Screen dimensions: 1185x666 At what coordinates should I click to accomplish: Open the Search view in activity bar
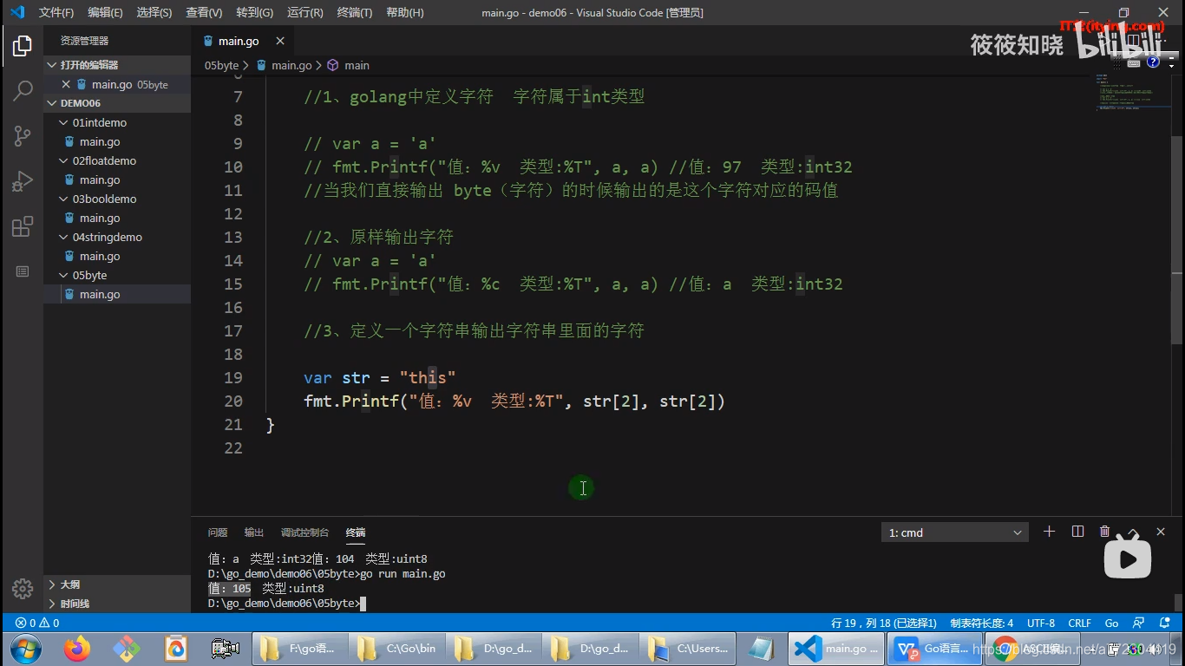click(23, 90)
